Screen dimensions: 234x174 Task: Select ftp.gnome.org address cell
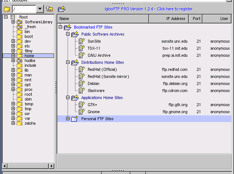(175, 112)
